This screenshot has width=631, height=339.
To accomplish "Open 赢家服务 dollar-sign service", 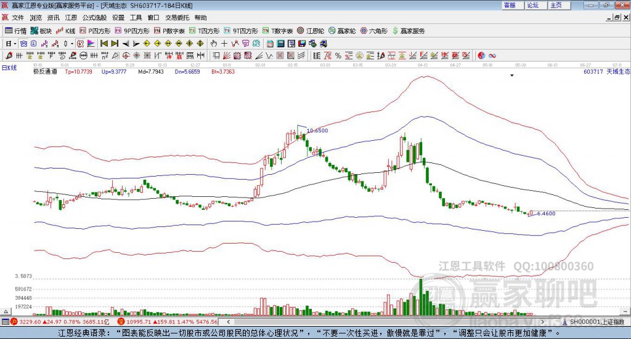I will [x=409, y=31].
